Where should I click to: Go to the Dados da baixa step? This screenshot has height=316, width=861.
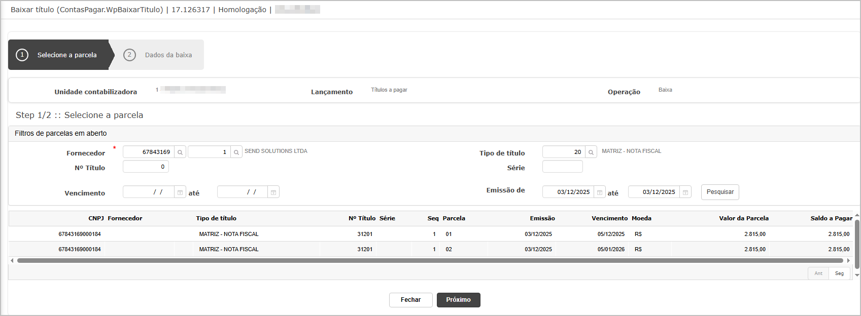click(x=158, y=55)
